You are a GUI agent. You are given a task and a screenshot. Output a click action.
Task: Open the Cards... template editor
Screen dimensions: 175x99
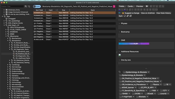pyautogui.click(x=131, y=6)
